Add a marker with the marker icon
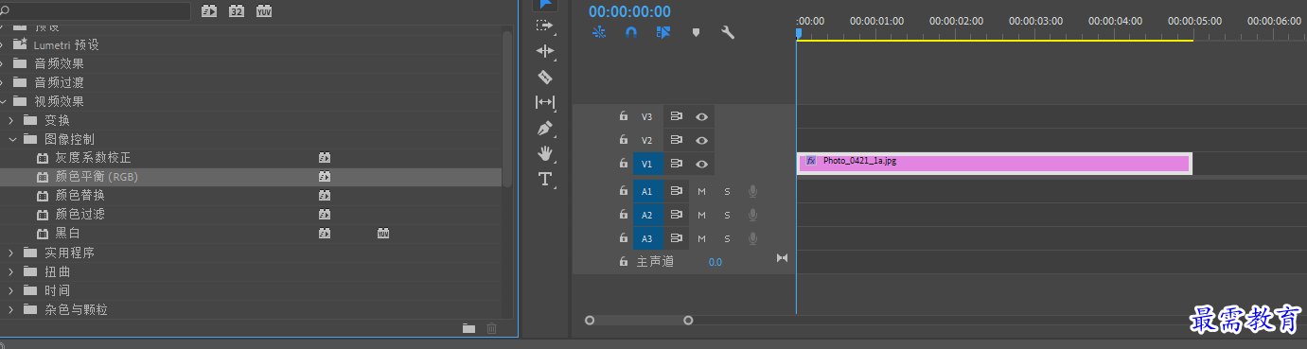This screenshot has width=1307, height=349. pos(696,32)
